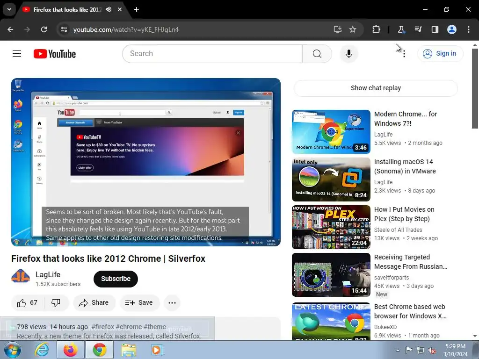Open Chrome Labs flask icon
This screenshot has width=479, height=359.
click(401, 29)
